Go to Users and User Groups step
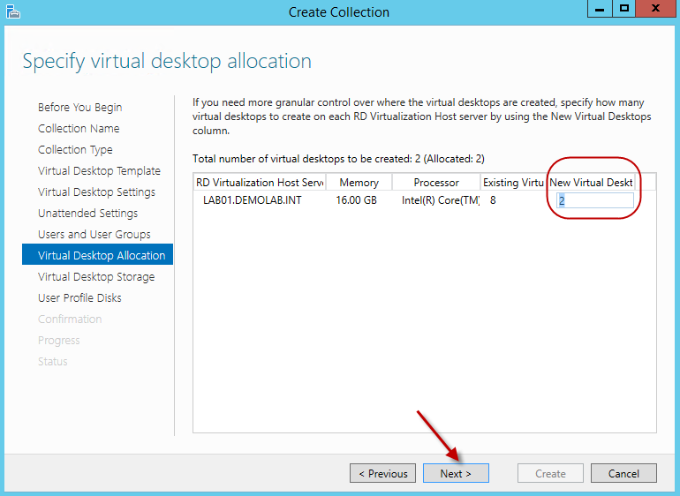 94,235
